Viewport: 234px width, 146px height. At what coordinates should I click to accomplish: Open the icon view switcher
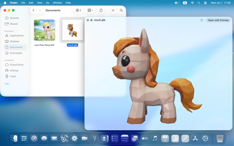pyautogui.click(x=78, y=10)
